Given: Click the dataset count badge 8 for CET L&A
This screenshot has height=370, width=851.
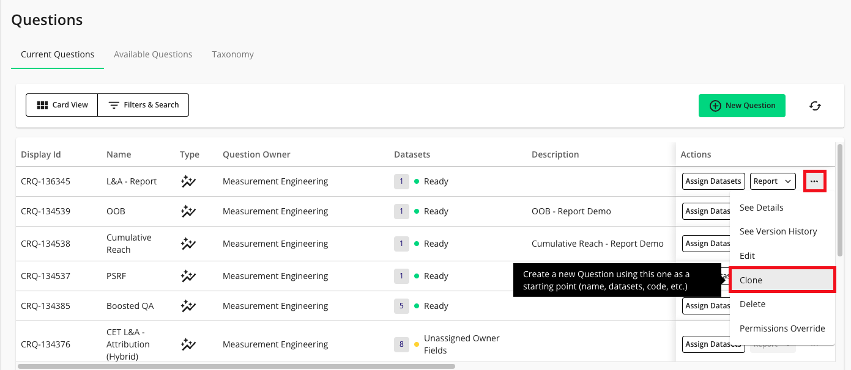Looking at the screenshot, I should point(401,344).
